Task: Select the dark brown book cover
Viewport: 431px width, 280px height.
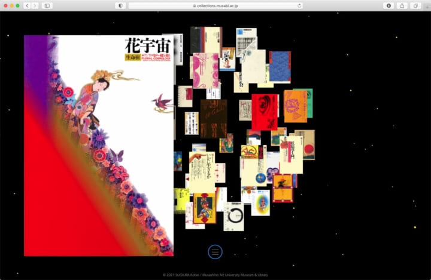Action: click(214, 119)
